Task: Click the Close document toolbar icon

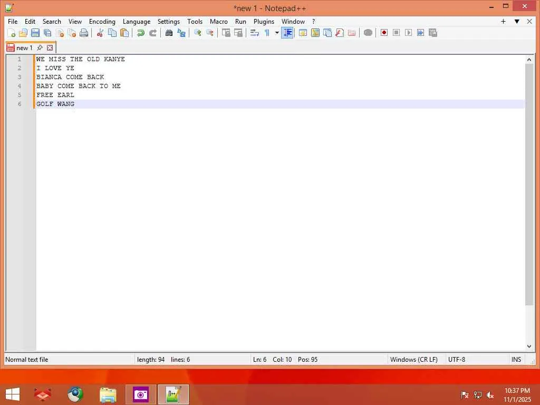Action: pos(60,33)
